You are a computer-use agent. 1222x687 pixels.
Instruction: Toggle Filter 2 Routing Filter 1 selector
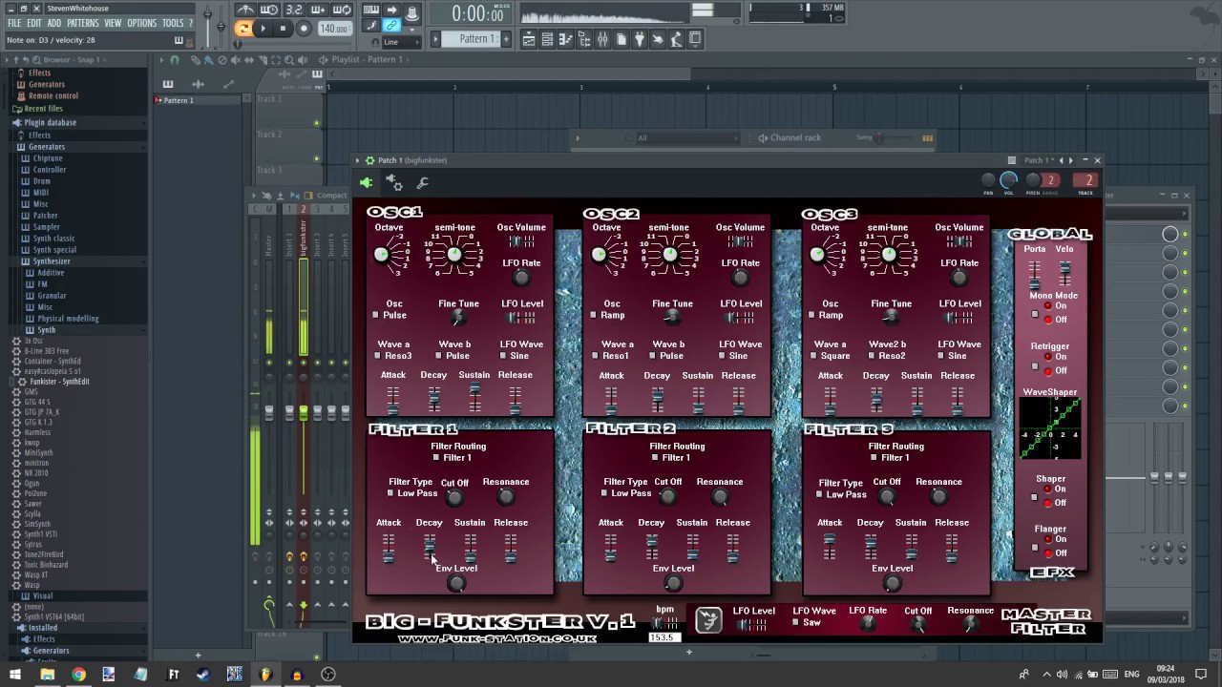[656, 458]
